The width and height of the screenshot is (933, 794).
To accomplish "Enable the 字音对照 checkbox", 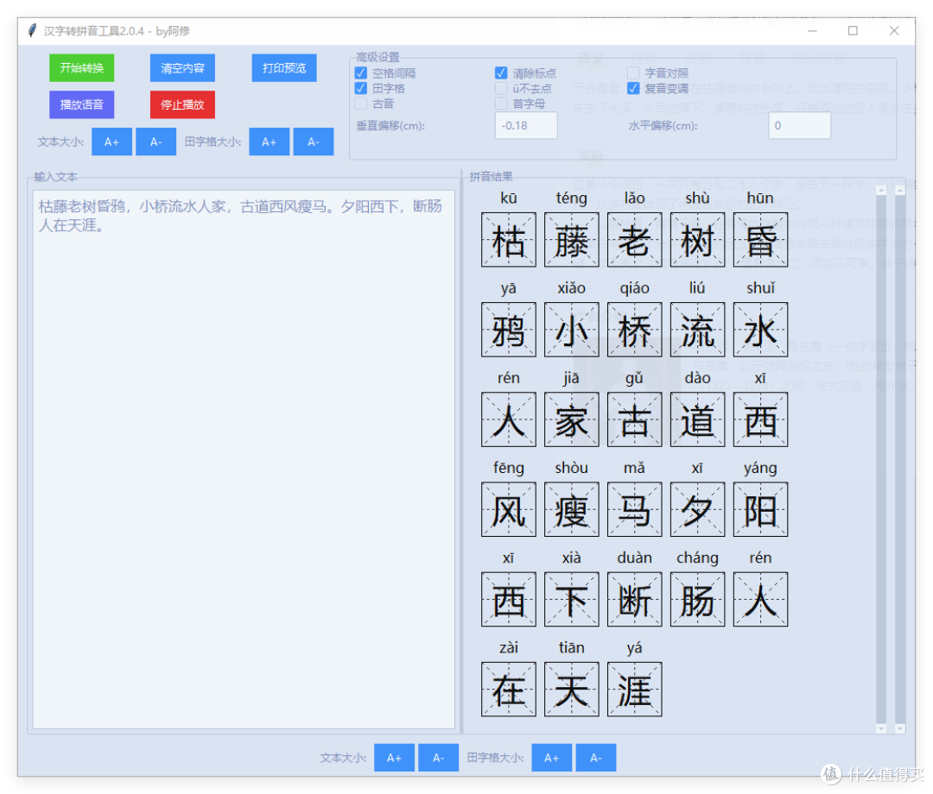I will pos(633,73).
